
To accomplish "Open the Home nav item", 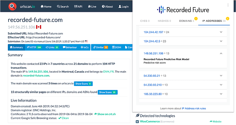I will 46,6.
